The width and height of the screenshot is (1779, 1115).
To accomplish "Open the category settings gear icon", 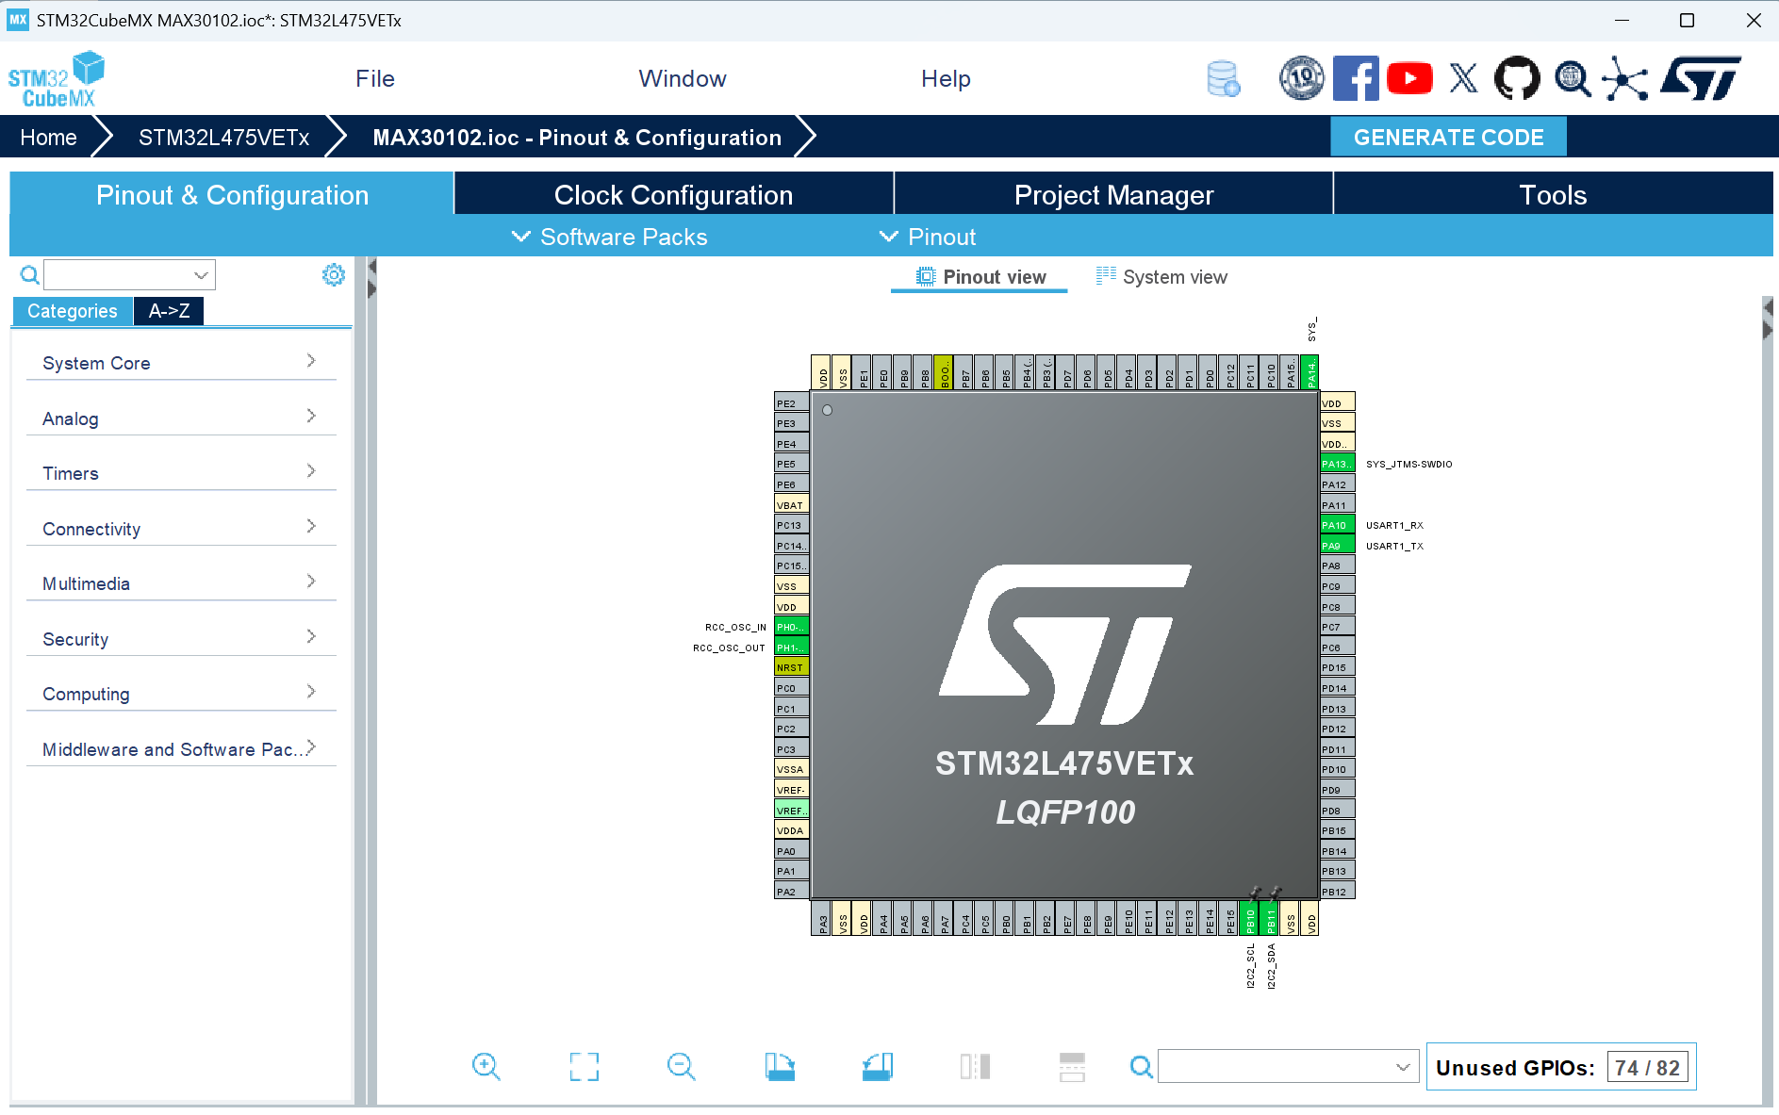I will (334, 275).
